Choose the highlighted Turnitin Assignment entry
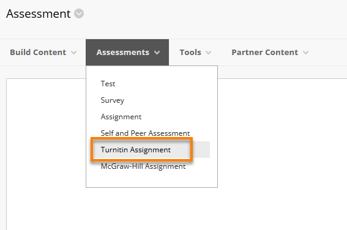Image resolution: width=347 pixels, height=230 pixels. point(136,150)
